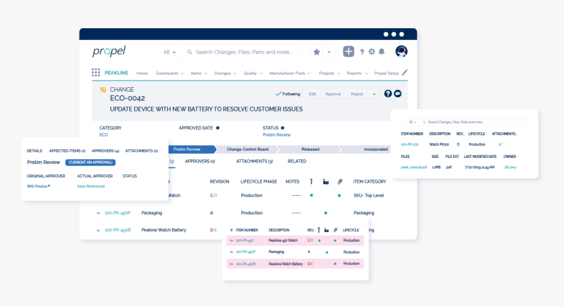Image resolution: width=564 pixels, height=306 pixels.
Task: Open the notifications bell
Action: 382,52
